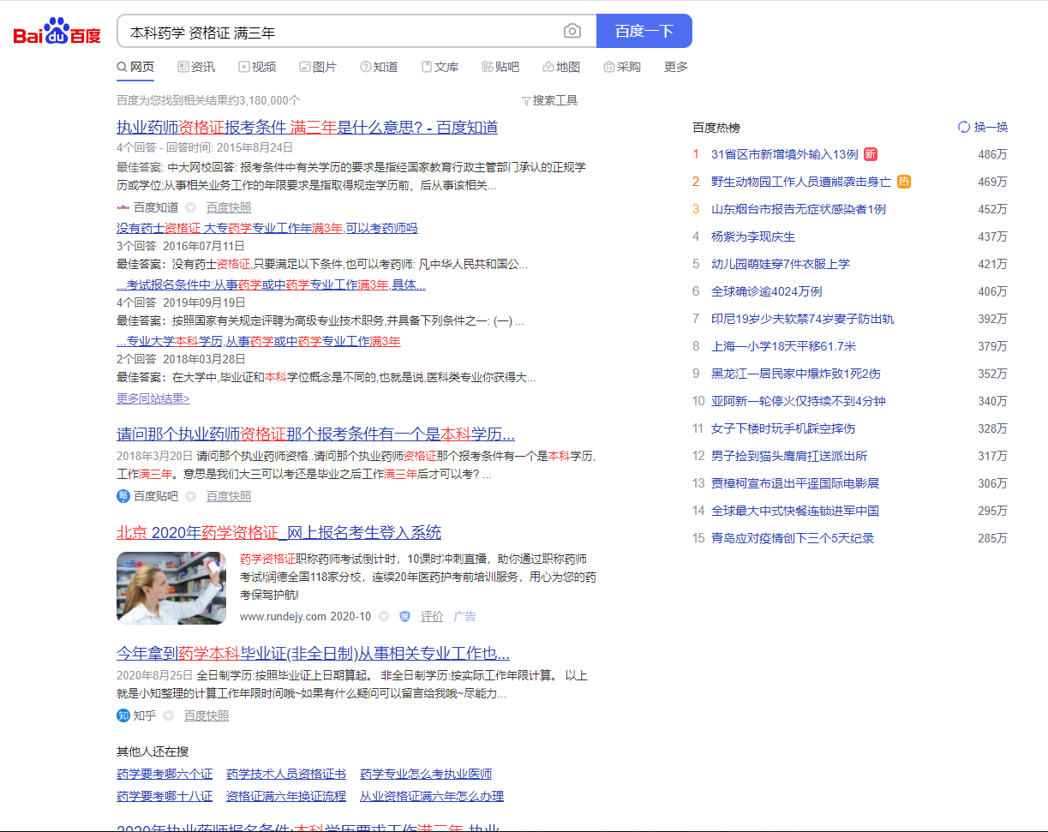Open hot topic 黑龙江一居民家中爆炸致1死2伤
This screenshot has width=1048, height=832.
(x=796, y=374)
